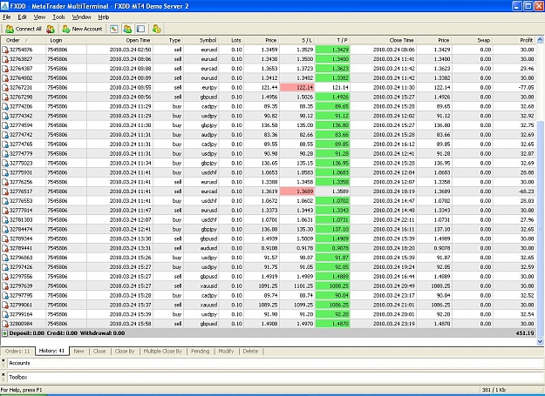
Task: Open the Pending tab
Action: [x=201, y=352]
